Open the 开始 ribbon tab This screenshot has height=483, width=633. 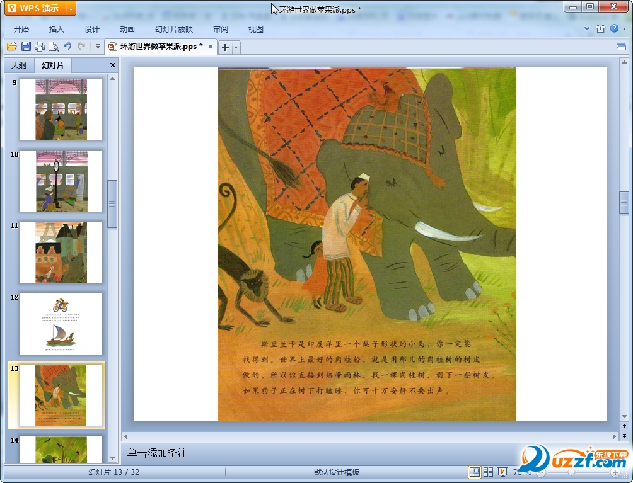(x=21, y=30)
